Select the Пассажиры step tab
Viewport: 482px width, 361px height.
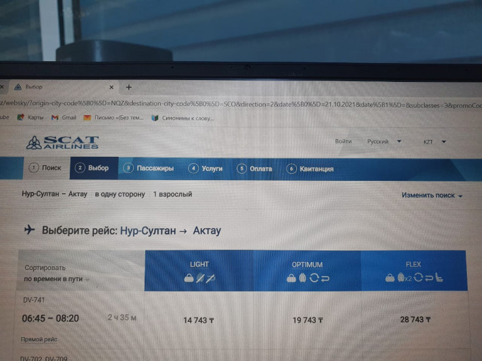[149, 168]
